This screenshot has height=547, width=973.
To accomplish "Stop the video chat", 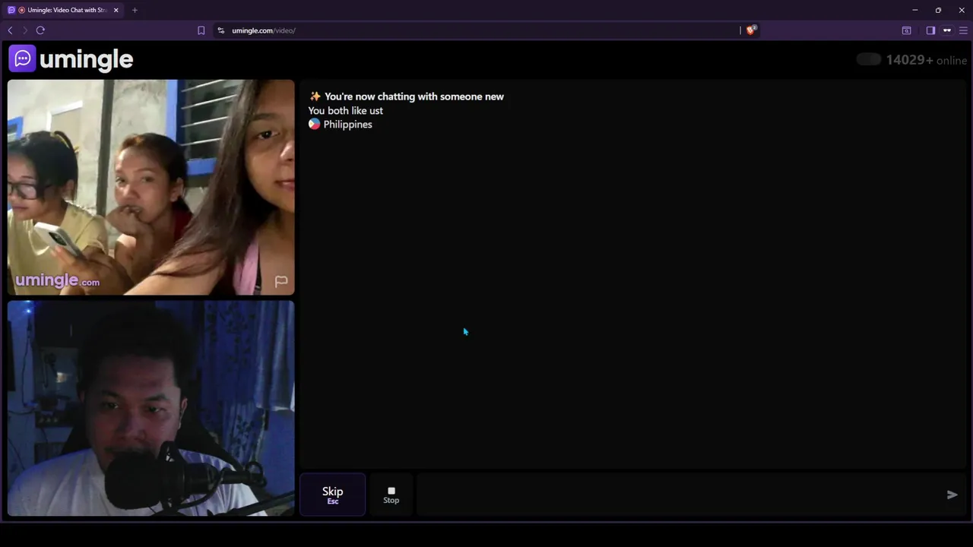I will (391, 495).
